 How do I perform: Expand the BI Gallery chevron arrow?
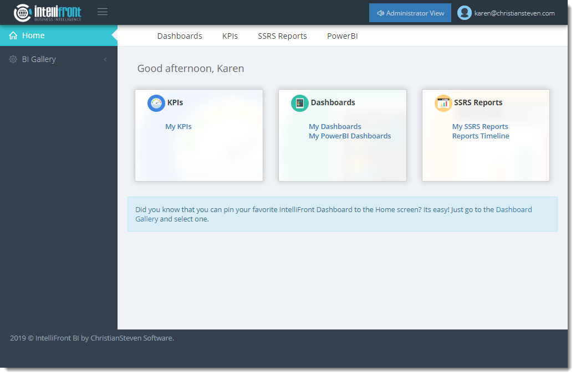point(105,59)
